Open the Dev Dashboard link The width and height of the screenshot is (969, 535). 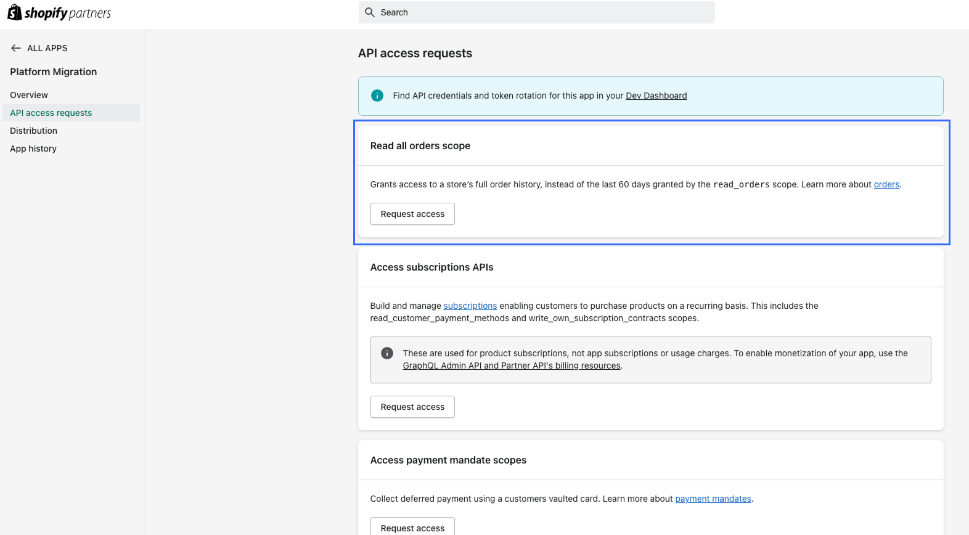[656, 96]
